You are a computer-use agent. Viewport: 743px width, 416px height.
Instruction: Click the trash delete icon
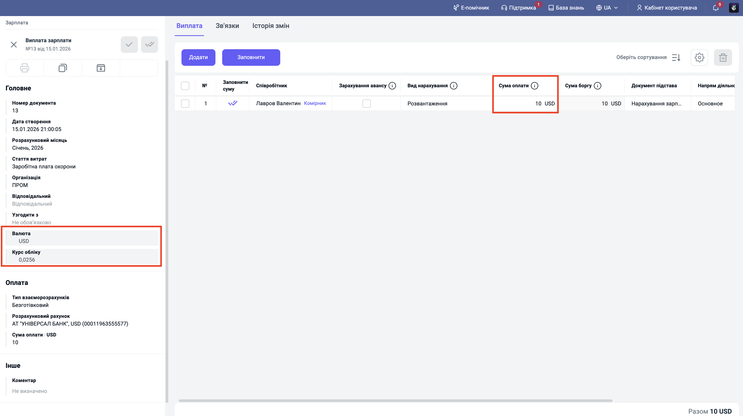click(723, 57)
